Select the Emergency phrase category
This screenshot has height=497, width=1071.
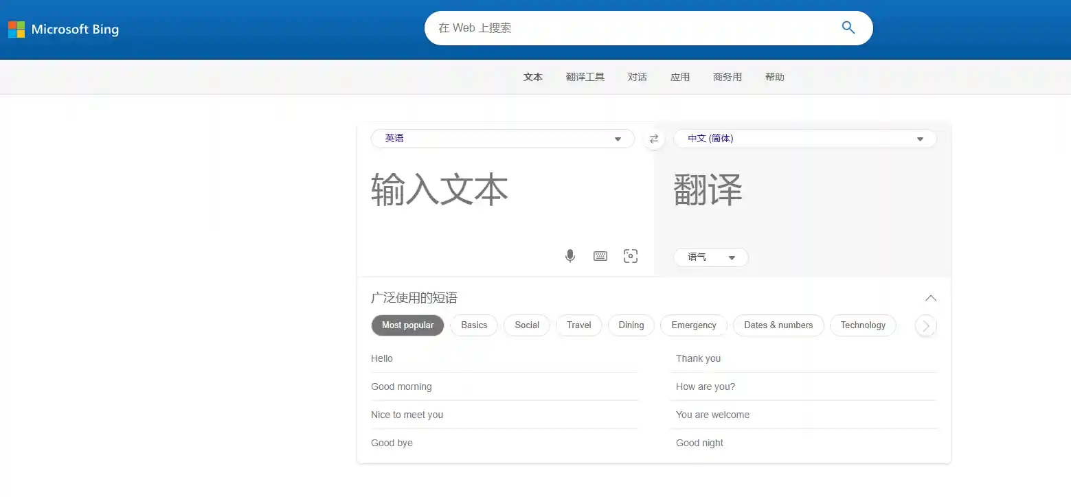[693, 325]
